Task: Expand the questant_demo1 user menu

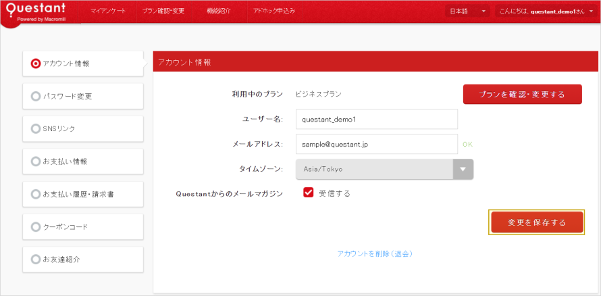Action: 544,11
